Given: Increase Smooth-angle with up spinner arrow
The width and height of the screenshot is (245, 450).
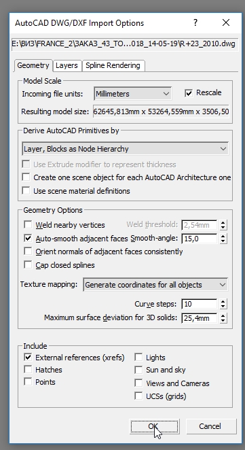Looking at the screenshot, I should click(223, 236).
